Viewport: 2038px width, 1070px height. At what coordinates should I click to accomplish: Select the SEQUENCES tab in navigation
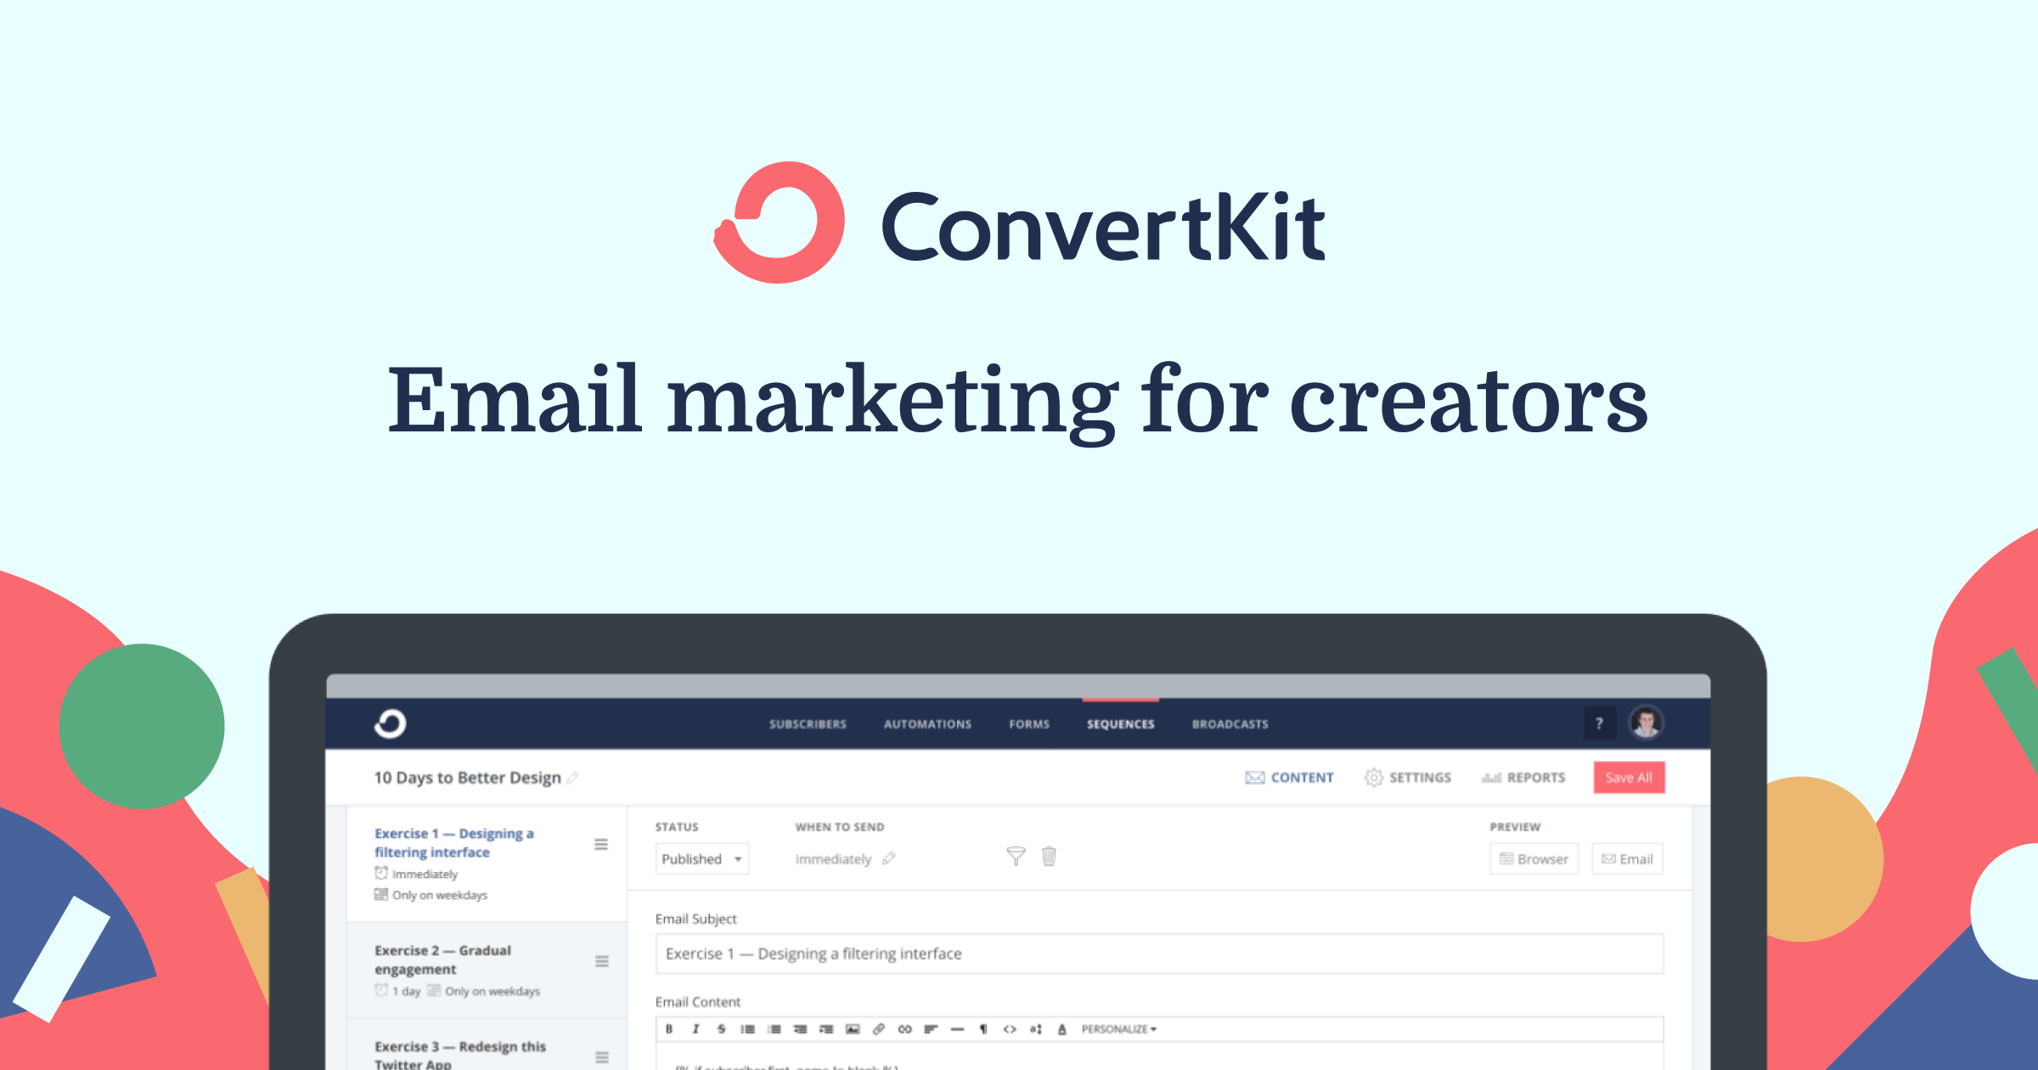(1120, 724)
